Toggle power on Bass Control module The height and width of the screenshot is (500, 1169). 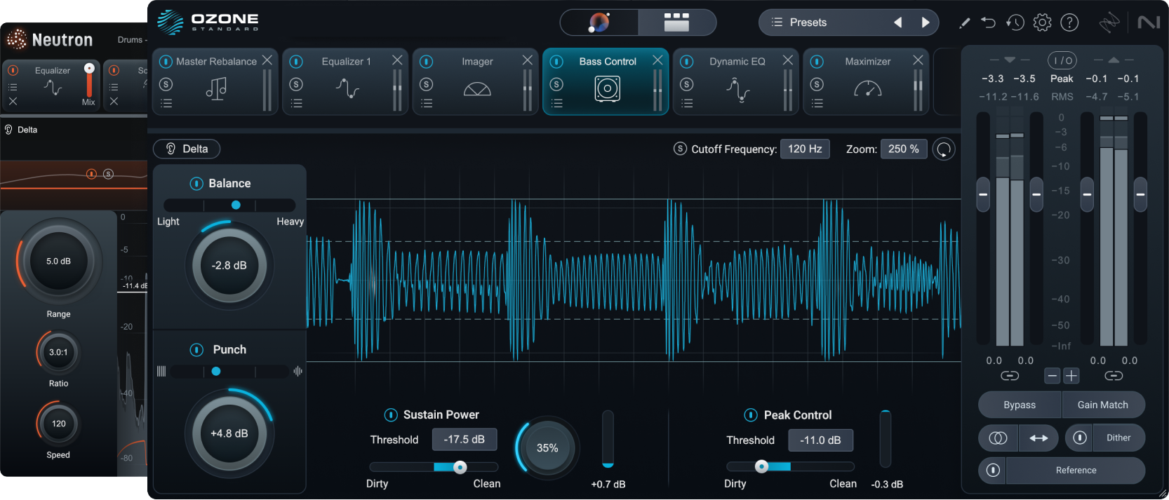556,62
